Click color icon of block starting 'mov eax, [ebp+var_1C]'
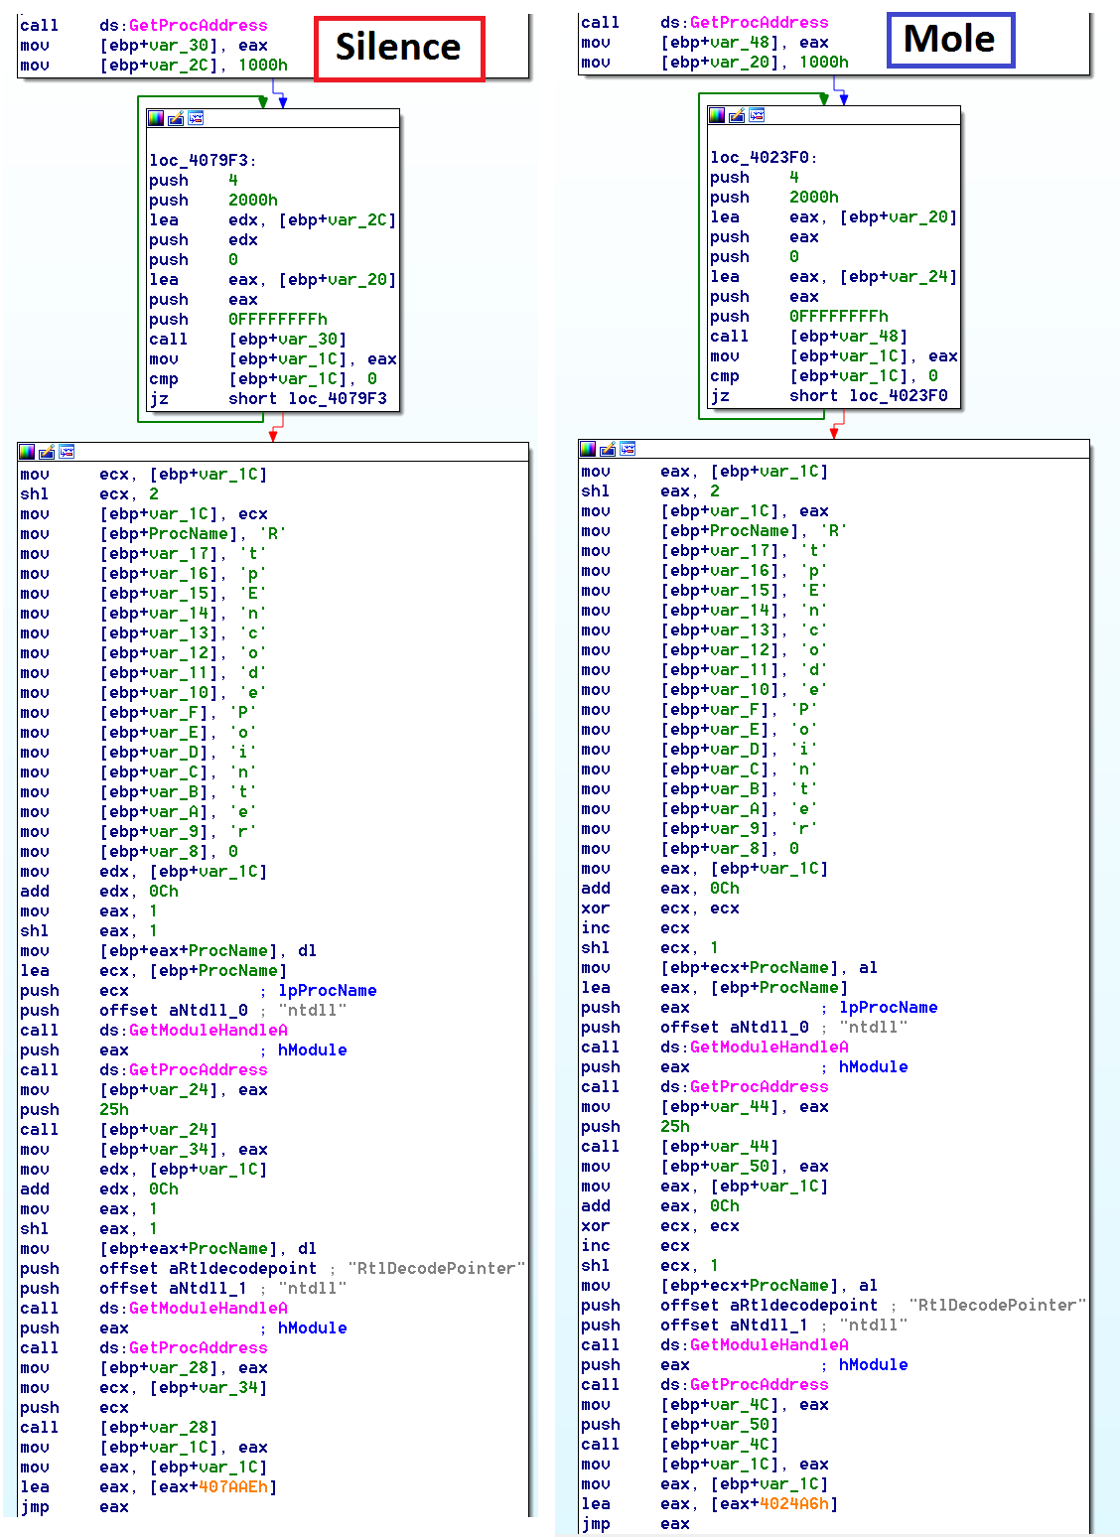This screenshot has height=1537, width=1120. pyautogui.click(x=588, y=449)
